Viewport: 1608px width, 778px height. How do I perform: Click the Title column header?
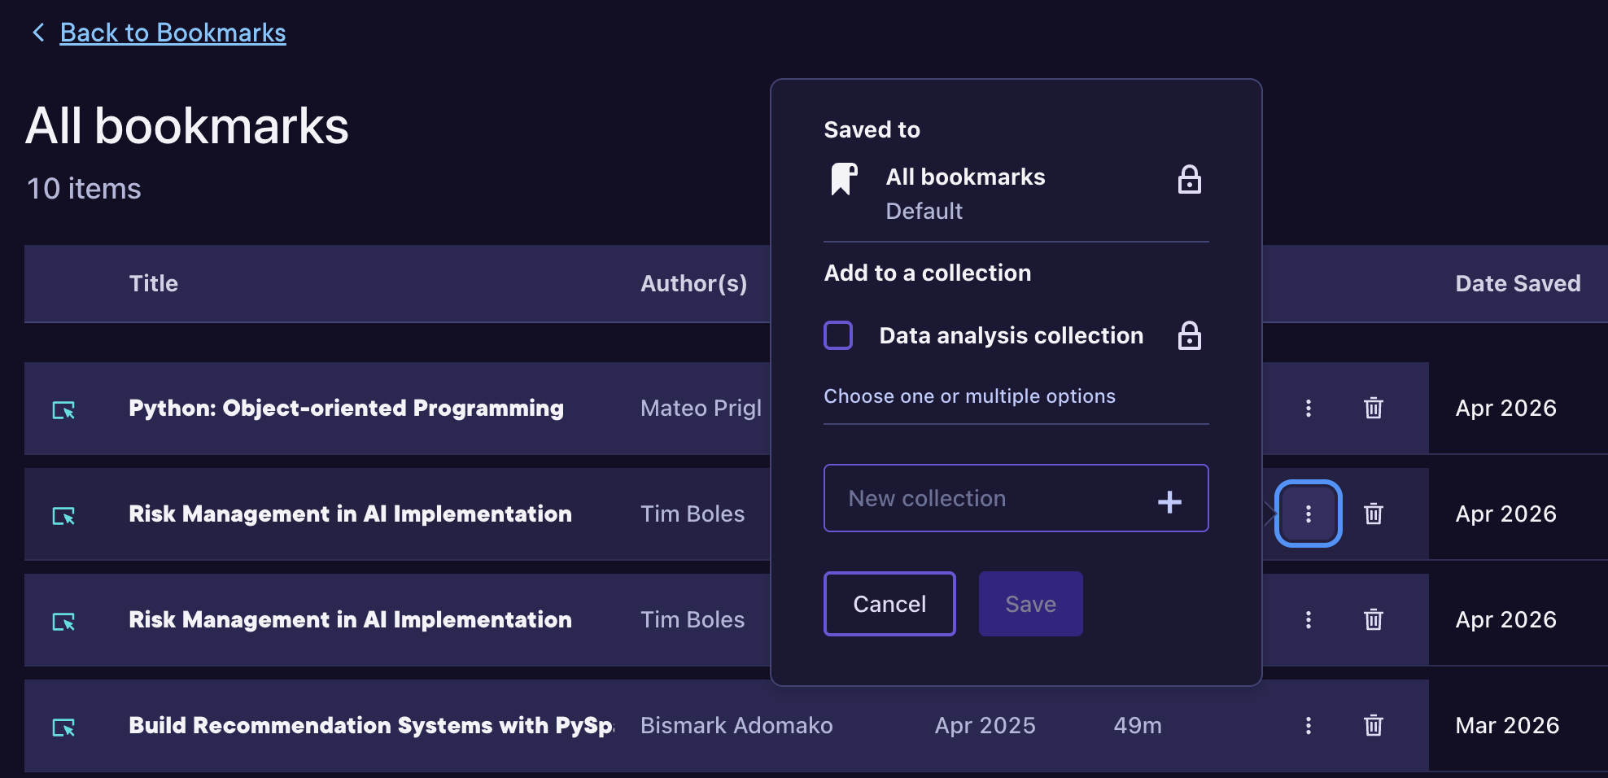(x=153, y=283)
